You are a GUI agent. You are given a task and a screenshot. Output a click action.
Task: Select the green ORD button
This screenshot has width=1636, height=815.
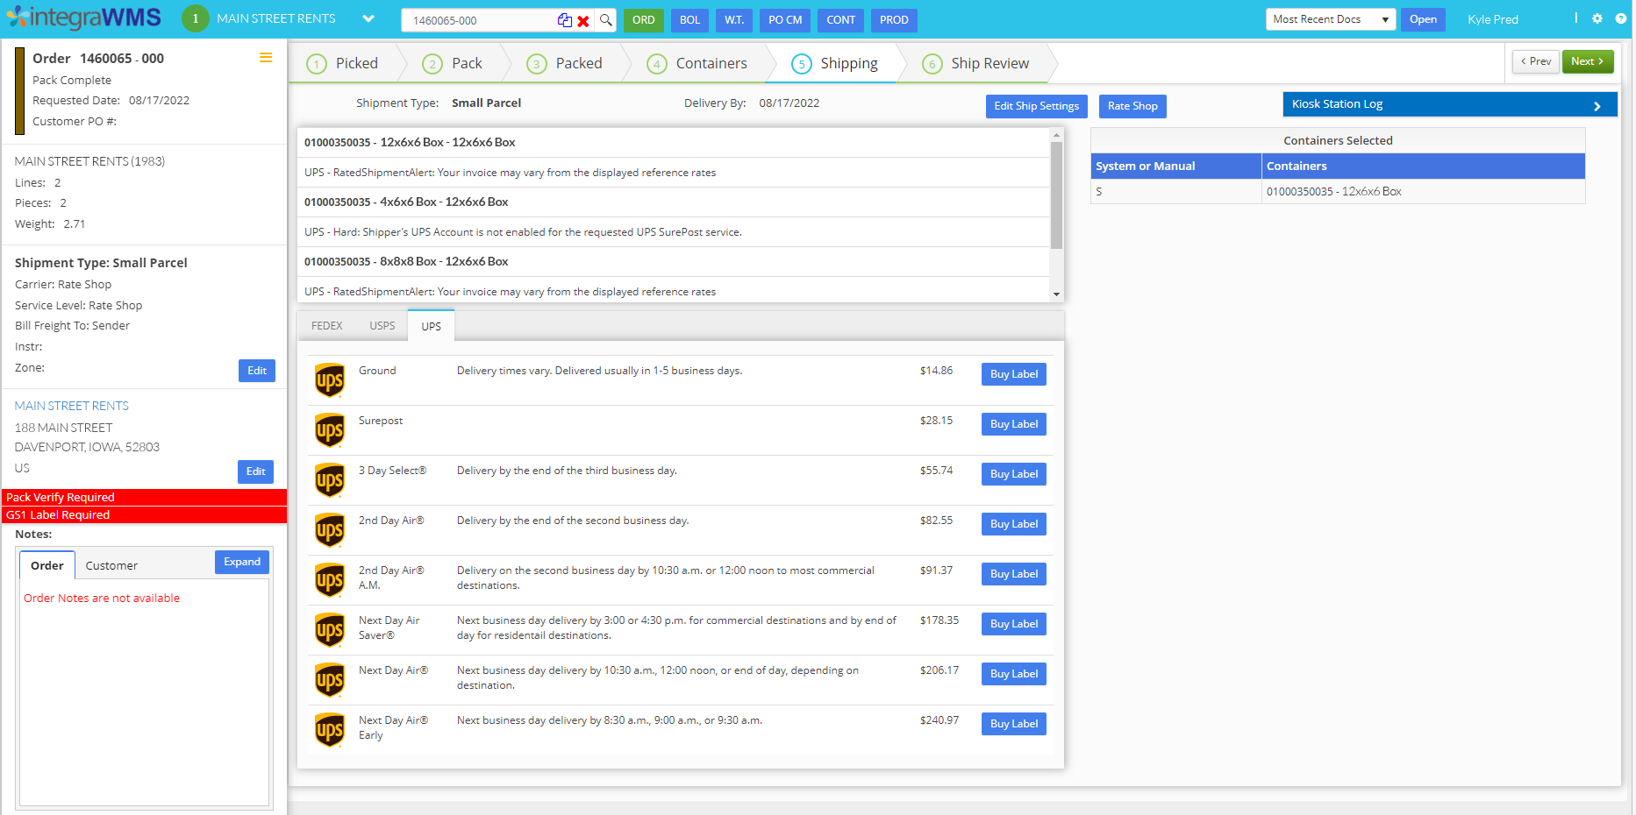pyautogui.click(x=643, y=20)
